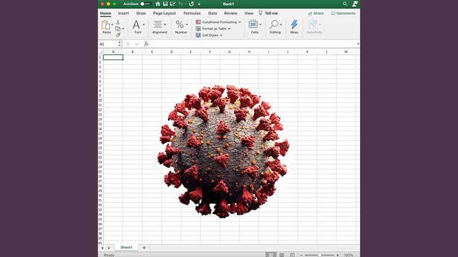Open the Review ribbon tab

pos(231,13)
